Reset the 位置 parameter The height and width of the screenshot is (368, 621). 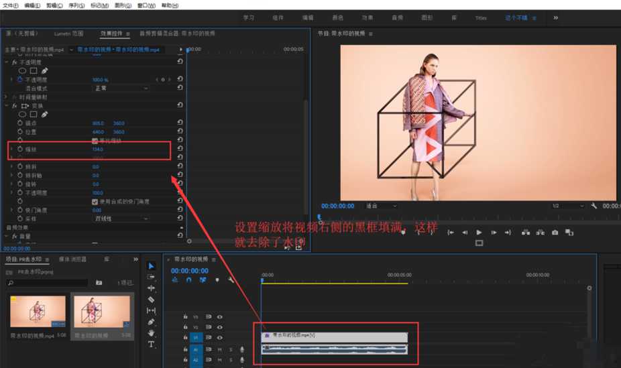click(180, 132)
